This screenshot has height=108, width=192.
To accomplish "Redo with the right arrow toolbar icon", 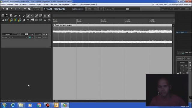I will (x=24, y=16).
